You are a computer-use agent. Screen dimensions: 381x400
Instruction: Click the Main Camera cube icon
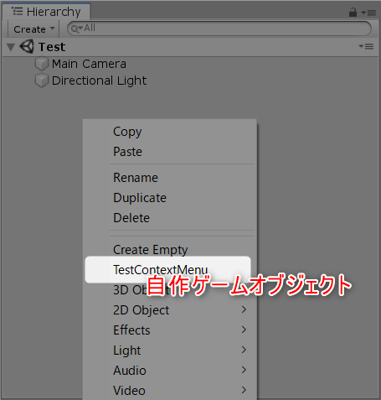pos(42,64)
